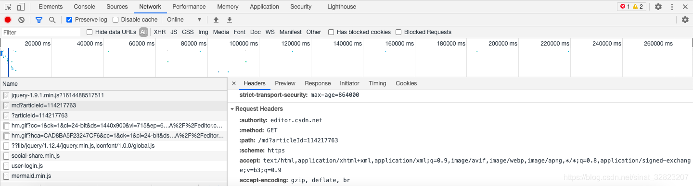The height and width of the screenshot is (186, 693).
Task: Open the Timing detail tab
Action: 377,83
